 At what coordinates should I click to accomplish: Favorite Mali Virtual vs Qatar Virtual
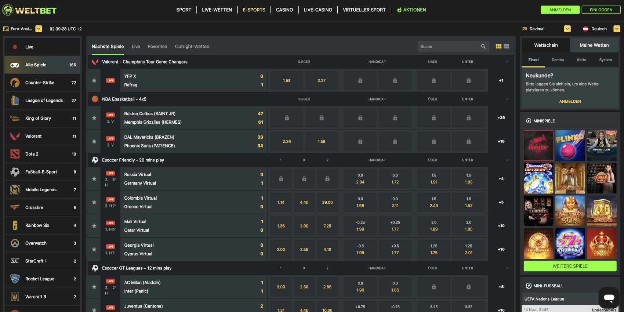tap(94, 226)
